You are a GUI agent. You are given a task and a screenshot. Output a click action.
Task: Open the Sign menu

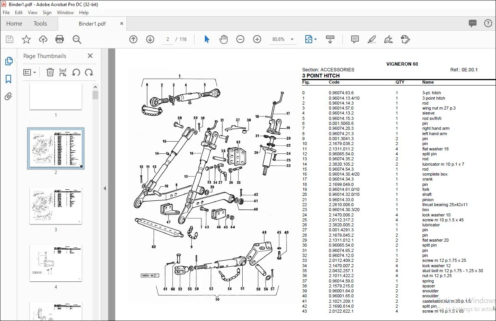click(47, 13)
